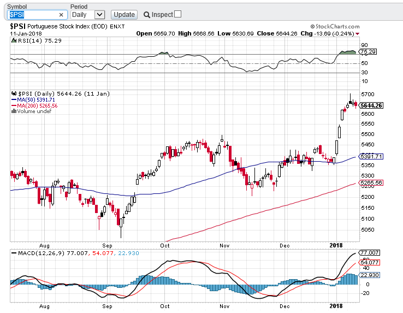Clear the symbol field with the X icon
Screen dimensions: 403x313
pyautogui.click(x=61, y=15)
